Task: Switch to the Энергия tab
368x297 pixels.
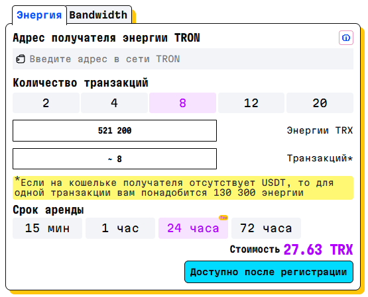Action: pos(39,15)
